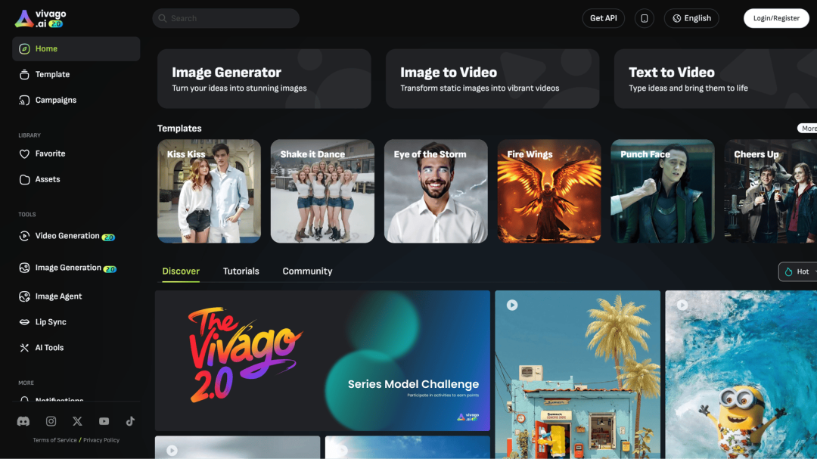Viewport: 817px width, 459px height.
Task: Open the YouTube link icon
Action: (x=104, y=421)
